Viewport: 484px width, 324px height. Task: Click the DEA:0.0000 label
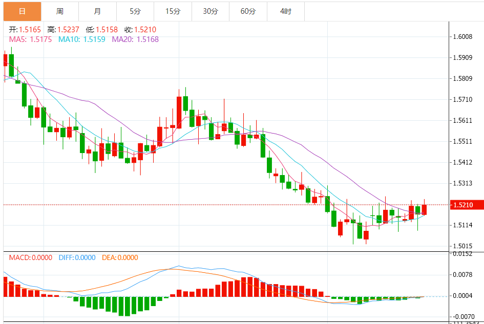(120, 257)
